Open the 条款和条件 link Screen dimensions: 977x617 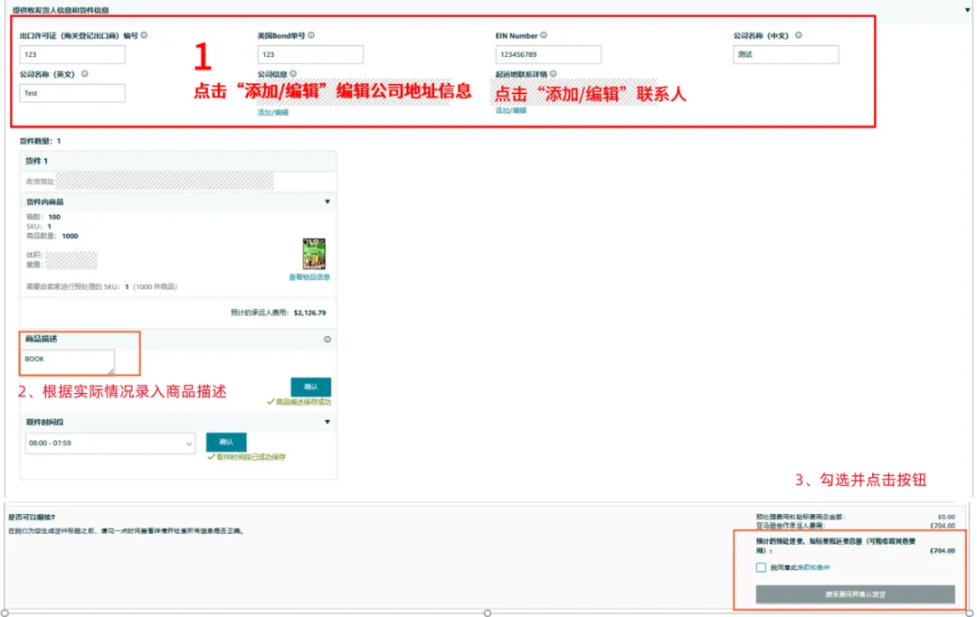[x=814, y=567]
